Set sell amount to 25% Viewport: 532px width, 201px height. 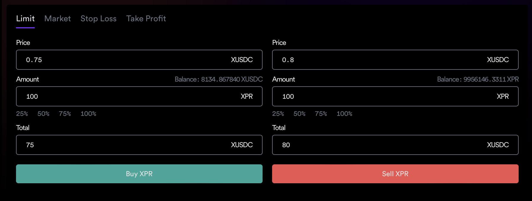coord(278,114)
